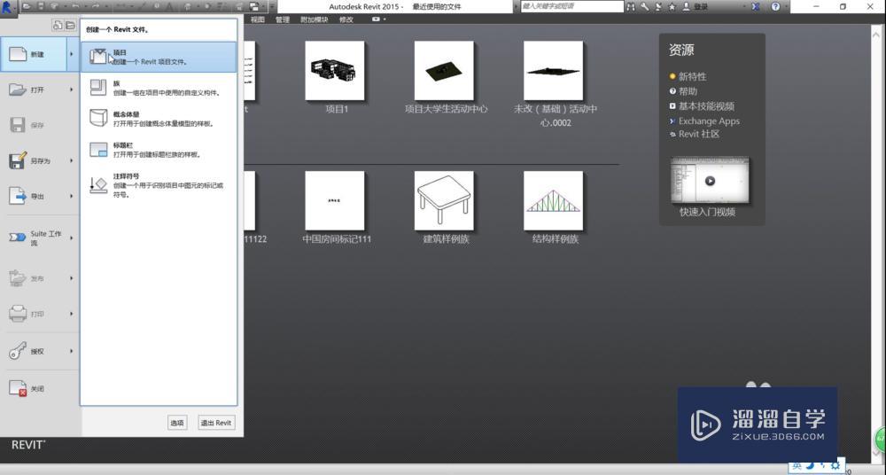886x475 pixels.
Task: Click the 关闭 (Close) file icon
Action: click(x=18, y=388)
